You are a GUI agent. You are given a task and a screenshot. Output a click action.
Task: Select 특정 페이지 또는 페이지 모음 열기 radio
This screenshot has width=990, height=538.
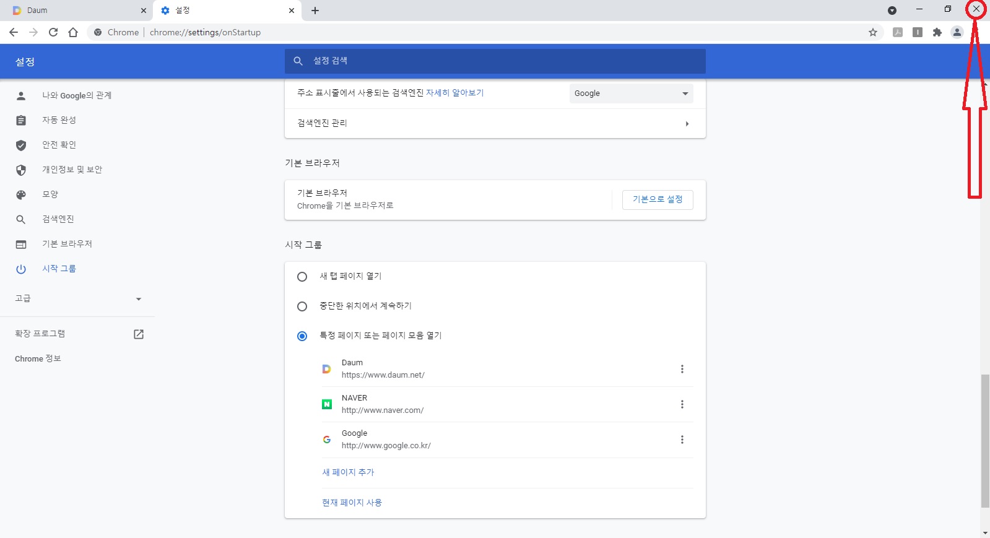(302, 336)
